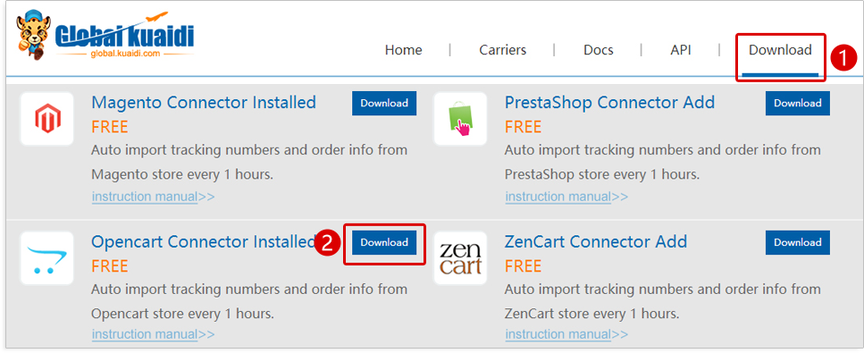Select the Download tab
The height and width of the screenshot is (353, 864).
[x=780, y=50]
